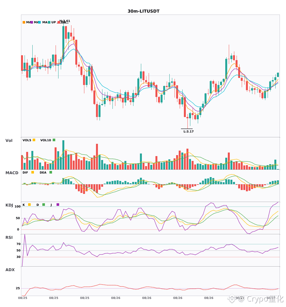Click the yellow DIF legend swatch

pos(33,172)
